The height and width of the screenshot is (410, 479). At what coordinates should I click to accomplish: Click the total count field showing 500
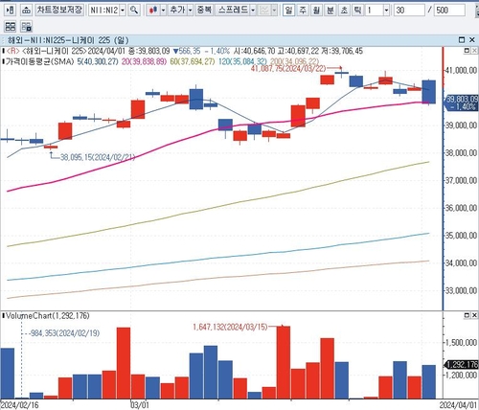point(449,11)
